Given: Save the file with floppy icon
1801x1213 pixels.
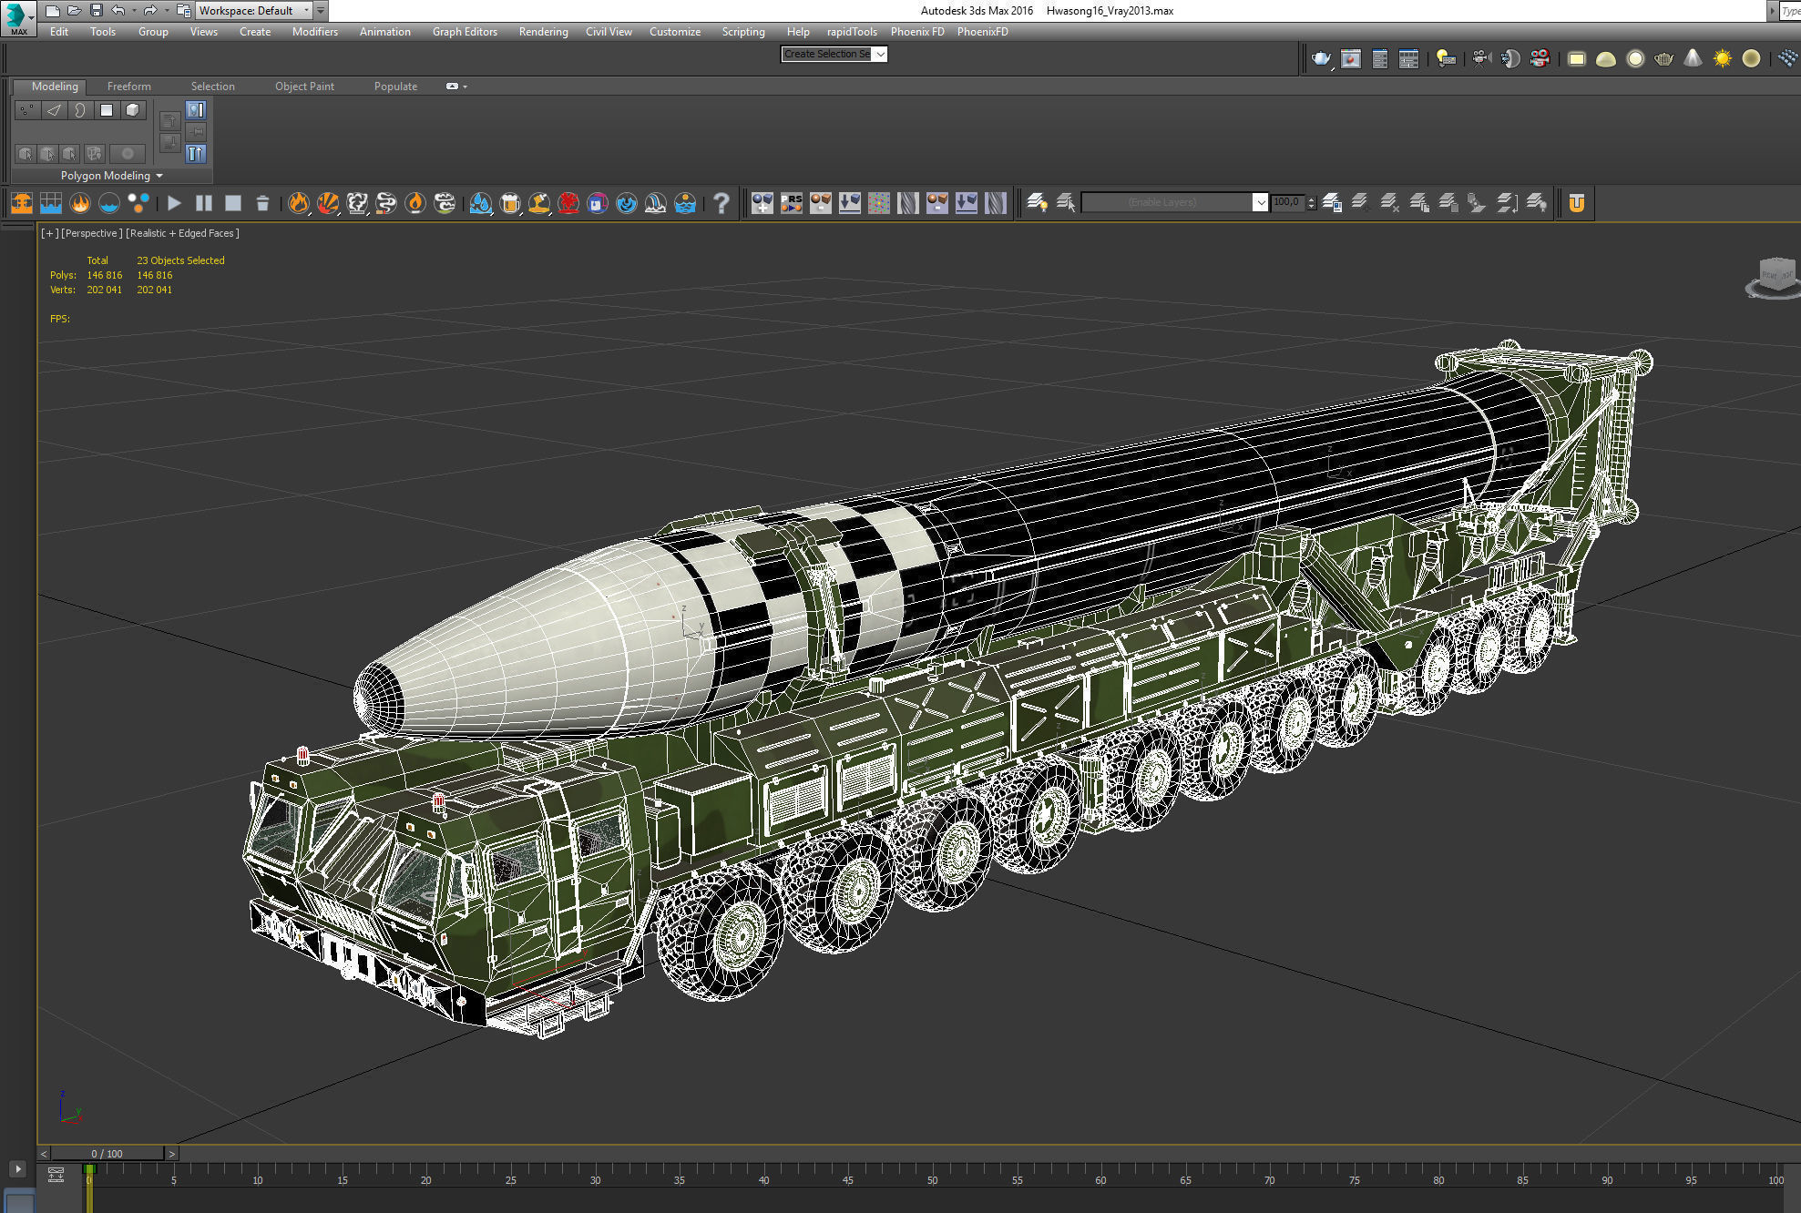Looking at the screenshot, I should coord(96,11).
